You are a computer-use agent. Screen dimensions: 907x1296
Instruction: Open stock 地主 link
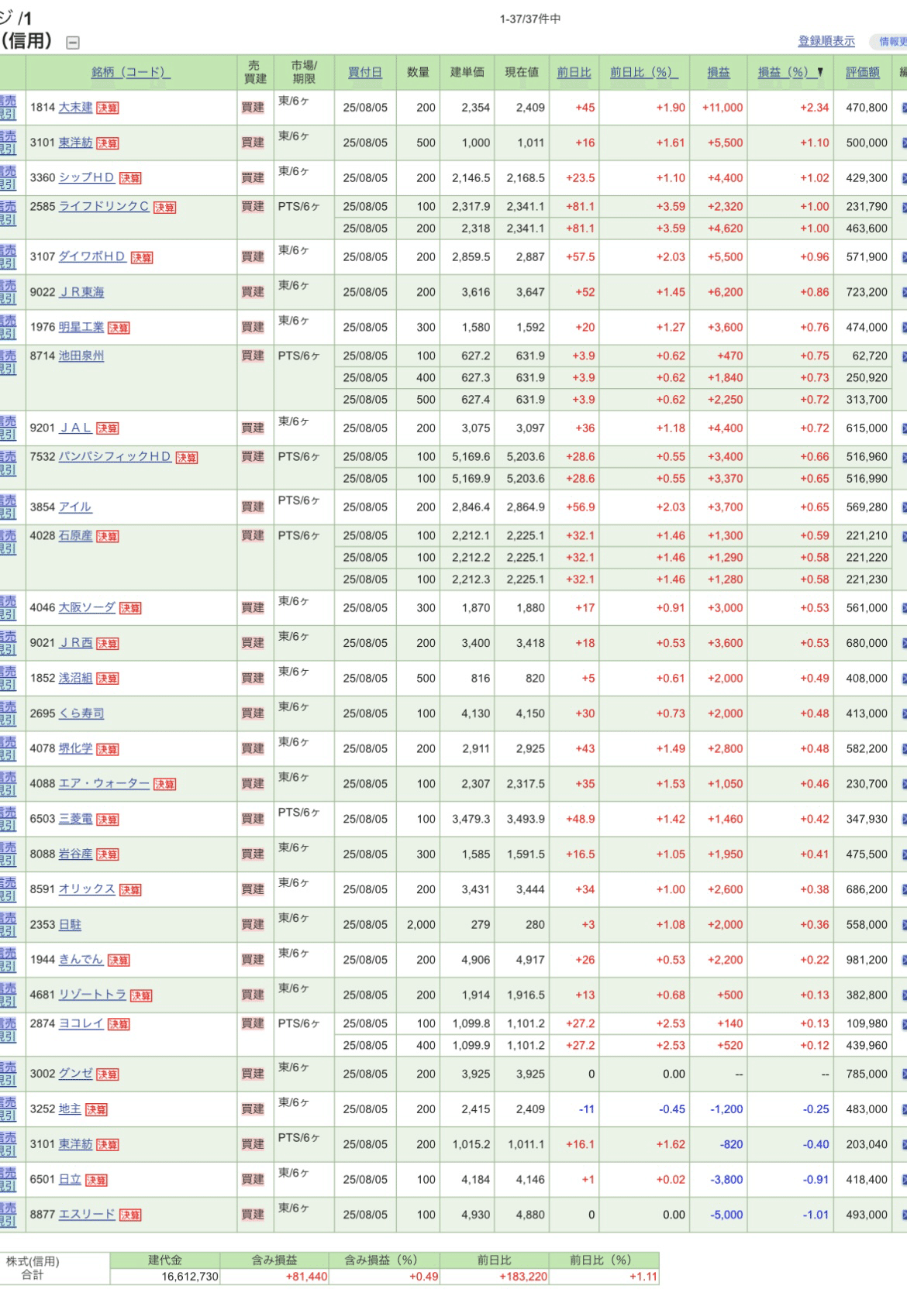click(70, 1109)
